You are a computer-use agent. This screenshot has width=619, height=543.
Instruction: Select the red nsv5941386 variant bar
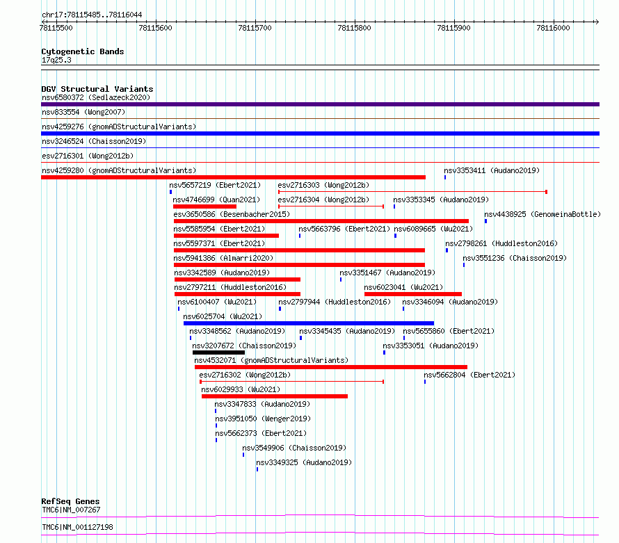coord(299,265)
